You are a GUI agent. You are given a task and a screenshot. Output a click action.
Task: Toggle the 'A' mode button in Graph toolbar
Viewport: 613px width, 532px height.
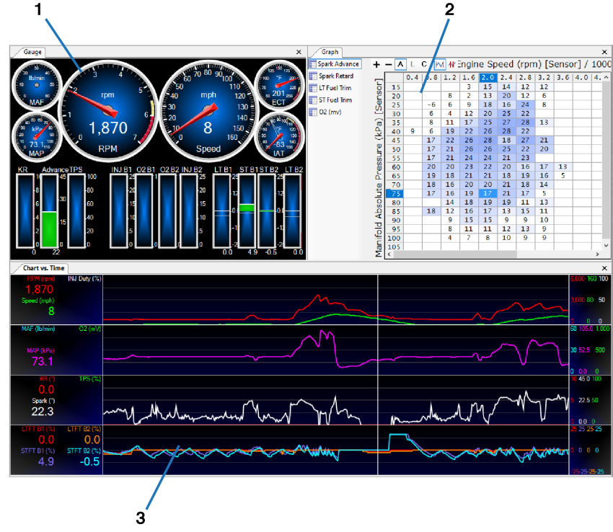coord(400,64)
